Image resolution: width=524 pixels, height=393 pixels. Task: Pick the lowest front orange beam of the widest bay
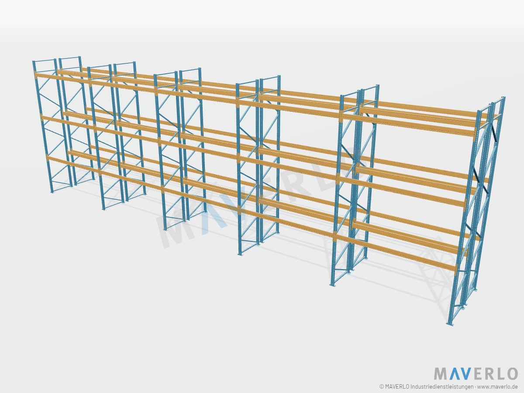(x=396, y=252)
